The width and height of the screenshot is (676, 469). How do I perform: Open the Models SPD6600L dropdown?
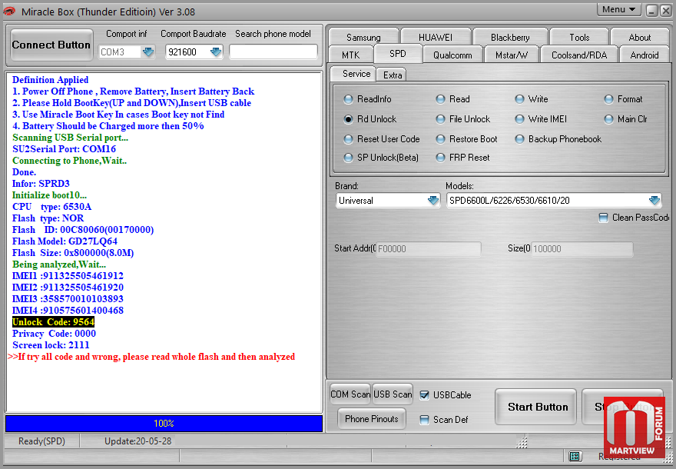click(654, 201)
